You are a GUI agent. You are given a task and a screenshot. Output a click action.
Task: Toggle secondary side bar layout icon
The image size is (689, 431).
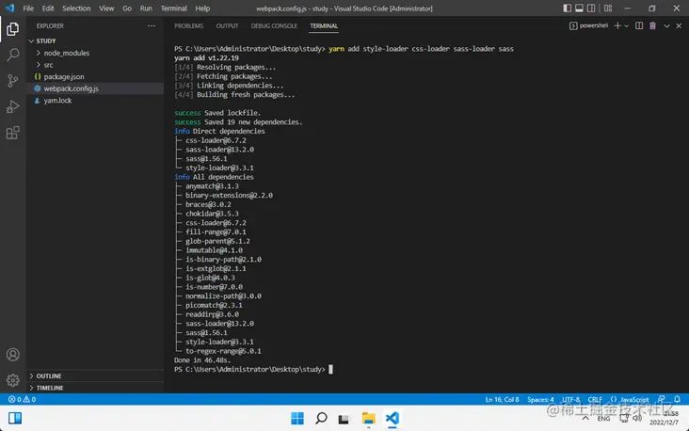click(x=591, y=8)
